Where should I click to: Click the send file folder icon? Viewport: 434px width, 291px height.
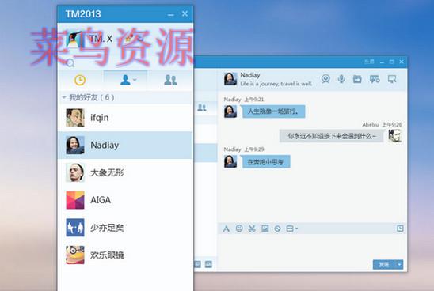(x=357, y=79)
